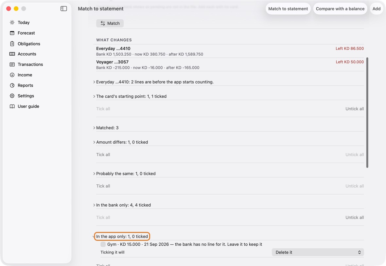Open Obligations via its clipboard icon
386x266 pixels.
12,44
